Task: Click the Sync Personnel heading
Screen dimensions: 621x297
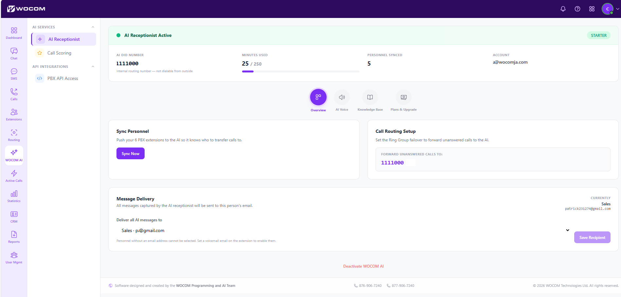Action: (x=133, y=131)
